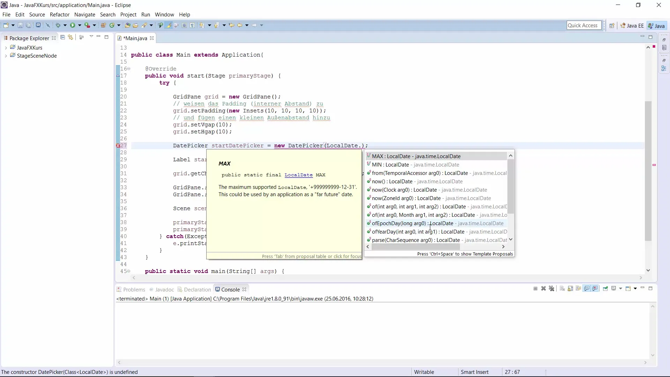The image size is (670, 377).
Task: Switch to the Java perspective
Action: click(656, 26)
